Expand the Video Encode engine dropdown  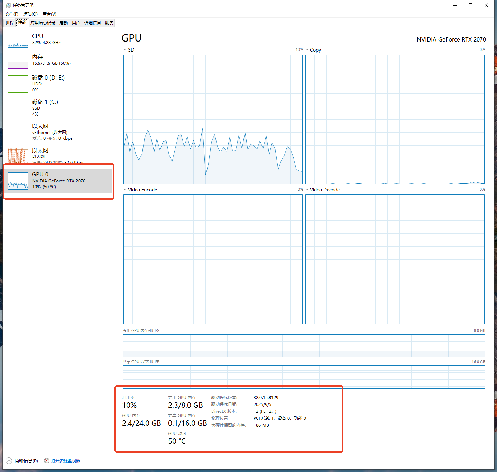[125, 190]
